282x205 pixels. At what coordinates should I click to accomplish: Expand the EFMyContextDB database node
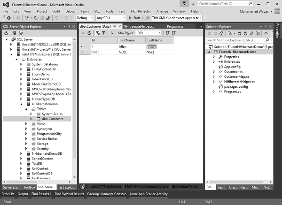pos(21,69)
